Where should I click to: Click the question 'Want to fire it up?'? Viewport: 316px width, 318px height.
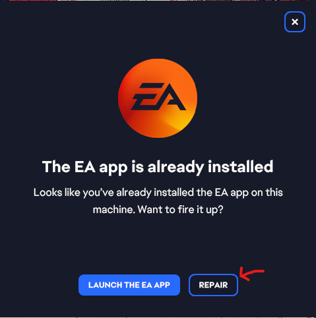pyautogui.click(x=180, y=210)
